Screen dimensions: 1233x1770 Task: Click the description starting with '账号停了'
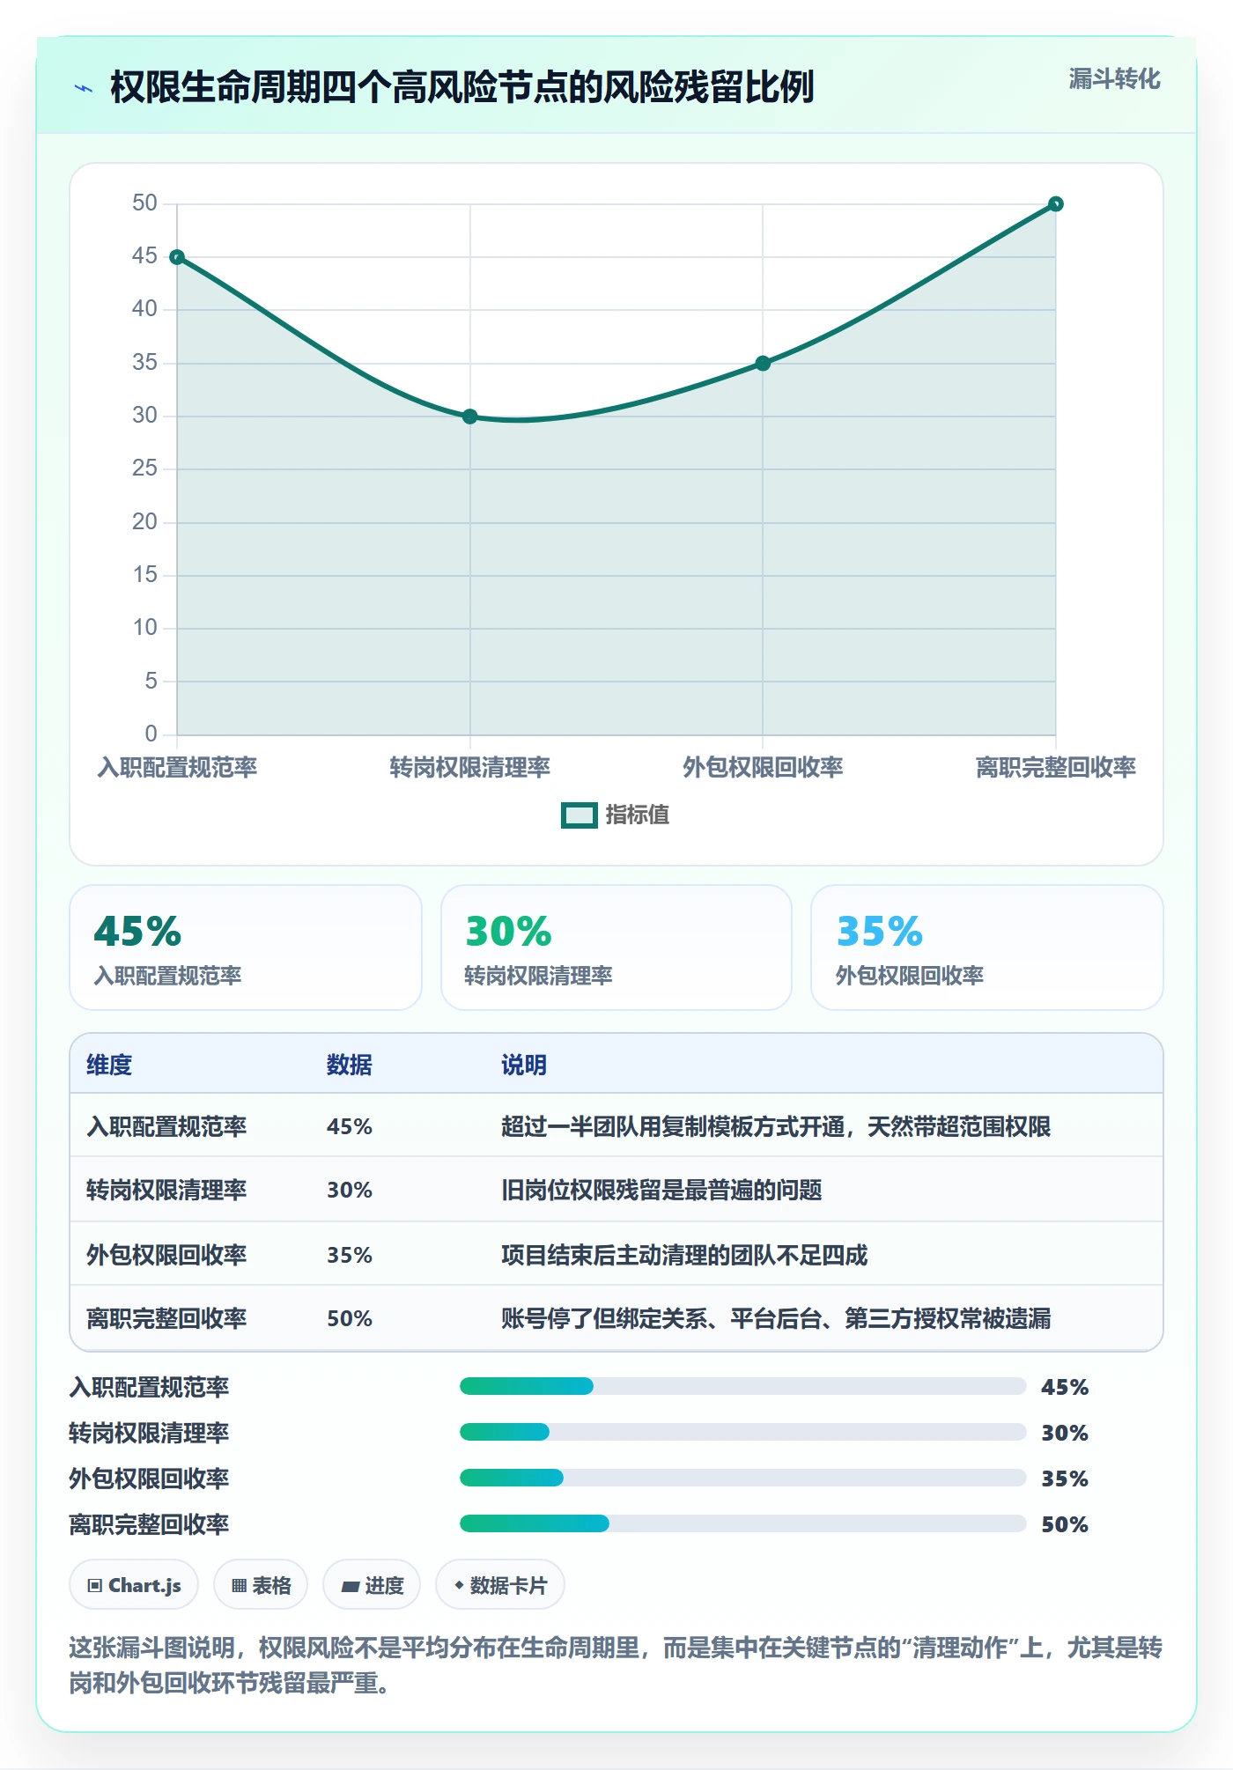pyautogui.click(x=776, y=1318)
